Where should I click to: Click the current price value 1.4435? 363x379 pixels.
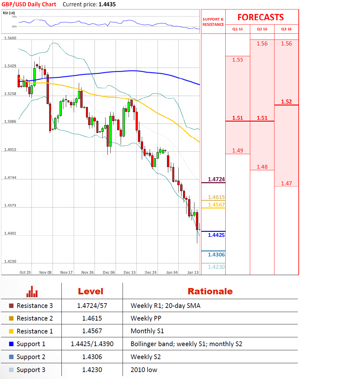(x=107, y=4)
